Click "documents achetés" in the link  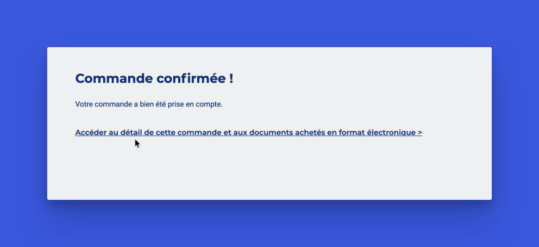tap(287, 133)
